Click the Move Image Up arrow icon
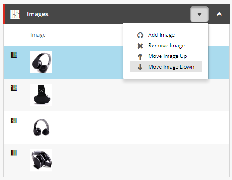This screenshot has height=180, width=232. (140, 57)
